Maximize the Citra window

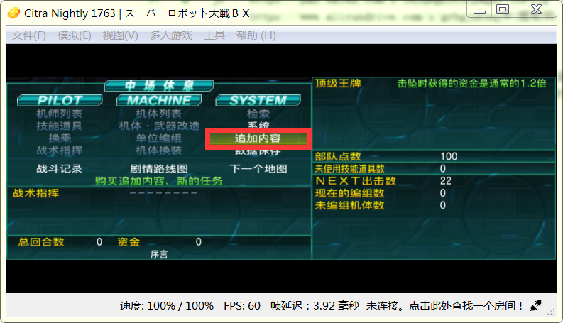tap(503, 10)
